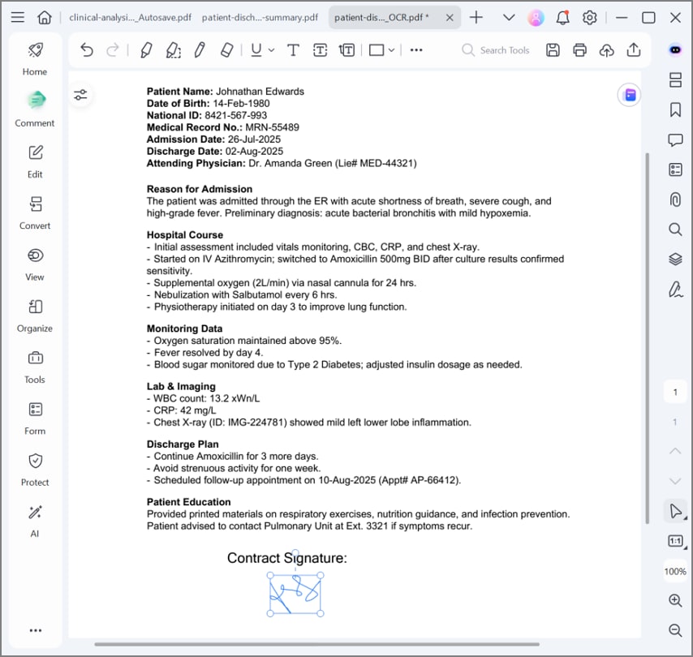The width and height of the screenshot is (693, 657).
Task: Save the document with the disk icon
Action: click(x=552, y=49)
